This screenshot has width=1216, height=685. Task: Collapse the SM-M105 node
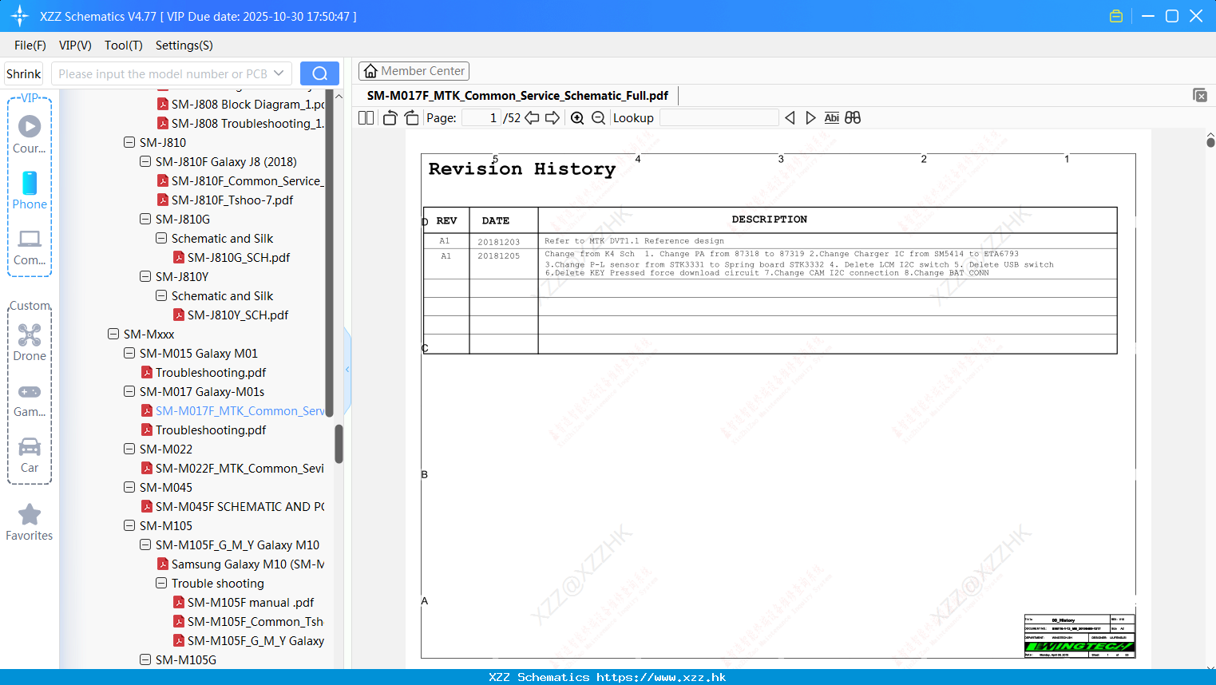coord(129,525)
